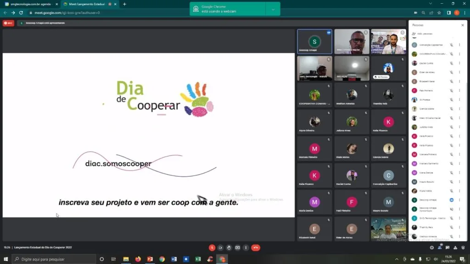Viewport: 470px width, 264px height.
Task: Click the Marcelo Sarmento row in people list
Action: pyautogui.click(x=437, y=164)
